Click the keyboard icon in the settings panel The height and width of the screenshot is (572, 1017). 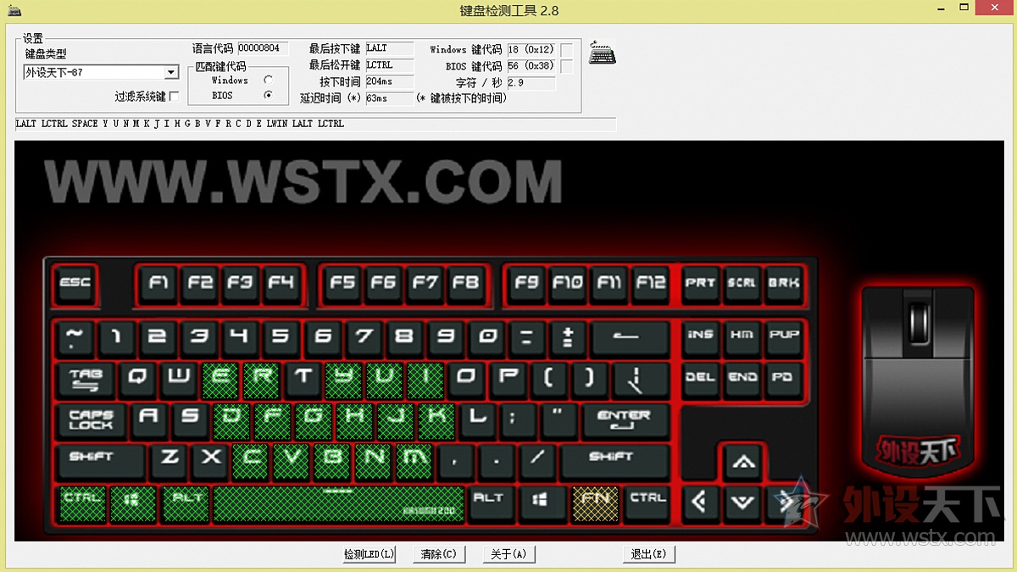[603, 53]
